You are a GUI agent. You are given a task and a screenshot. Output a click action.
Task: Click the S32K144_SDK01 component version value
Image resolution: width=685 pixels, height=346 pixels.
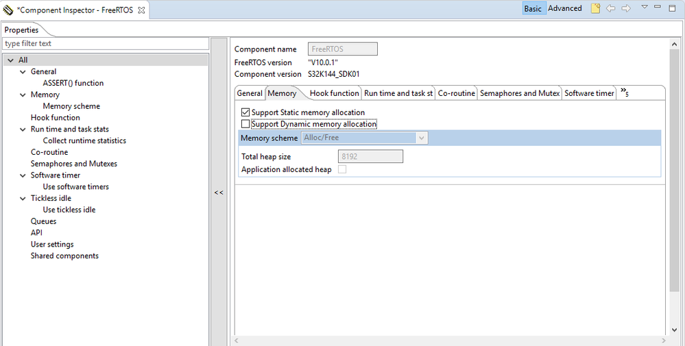point(334,74)
